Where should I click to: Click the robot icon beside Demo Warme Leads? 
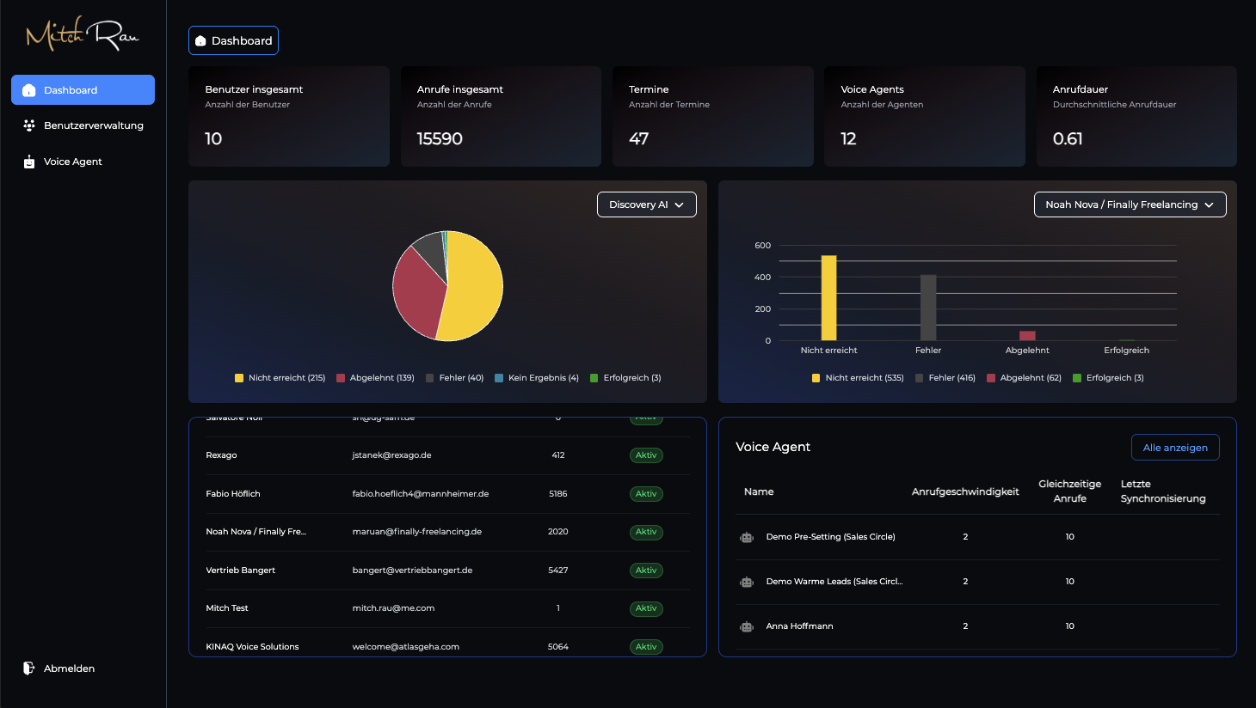pyautogui.click(x=746, y=581)
